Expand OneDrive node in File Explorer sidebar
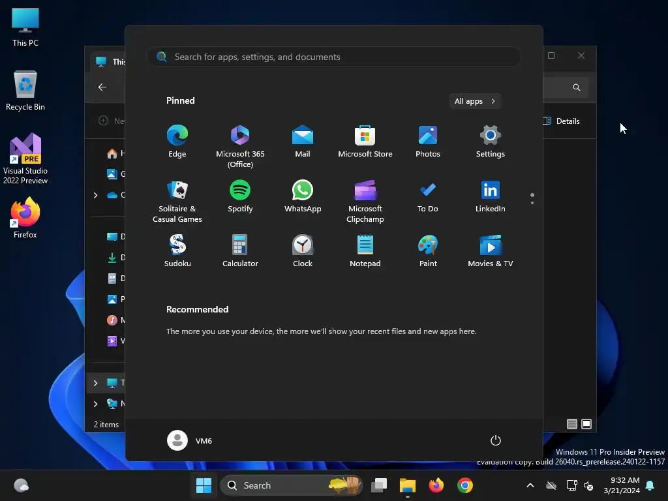Image resolution: width=668 pixels, height=501 pixels. coord(95,195)
